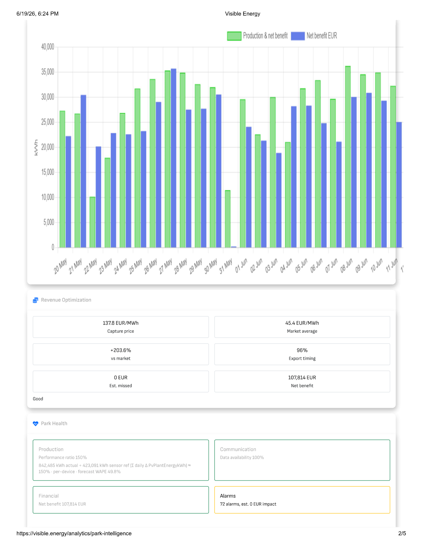
Task: Click the 2/5 page number
Action: pyautogui.click(x=402, y=533)
